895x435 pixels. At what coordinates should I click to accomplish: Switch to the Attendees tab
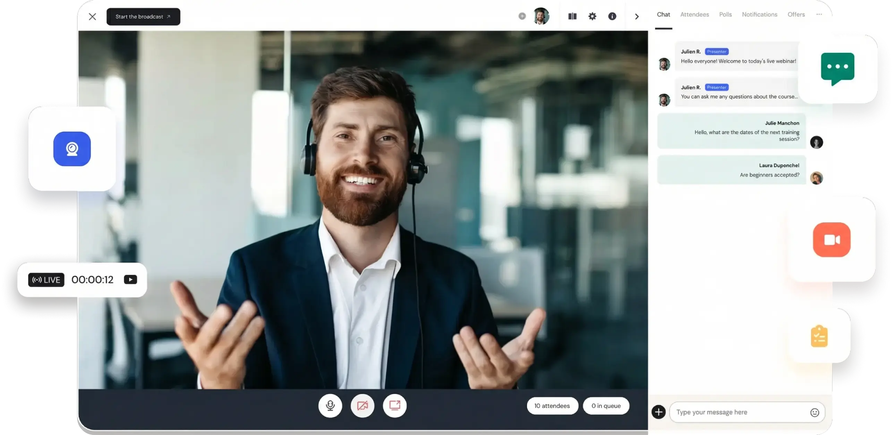tap(694, 14)
